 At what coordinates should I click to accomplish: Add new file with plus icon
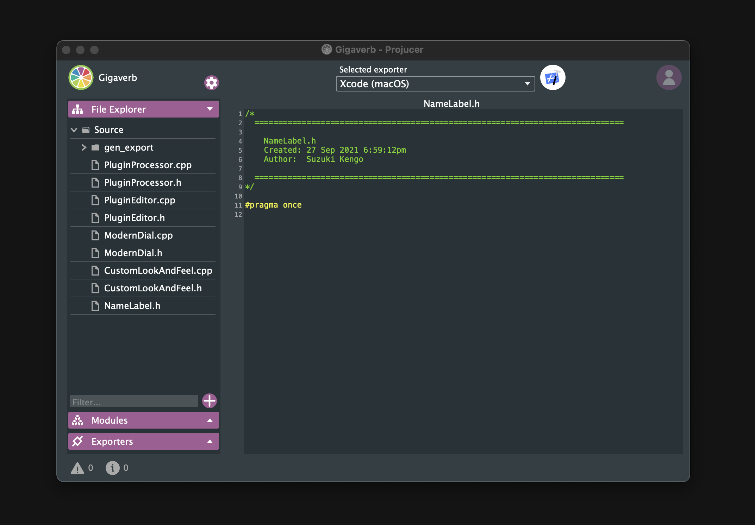(x=210, y=401)
